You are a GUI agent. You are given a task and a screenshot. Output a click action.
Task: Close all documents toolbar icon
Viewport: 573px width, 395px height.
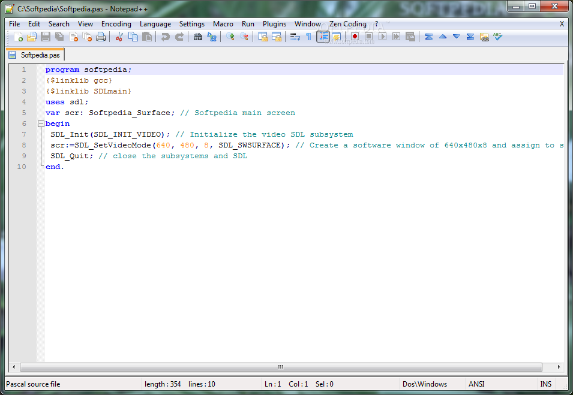[x=88, y=37]
